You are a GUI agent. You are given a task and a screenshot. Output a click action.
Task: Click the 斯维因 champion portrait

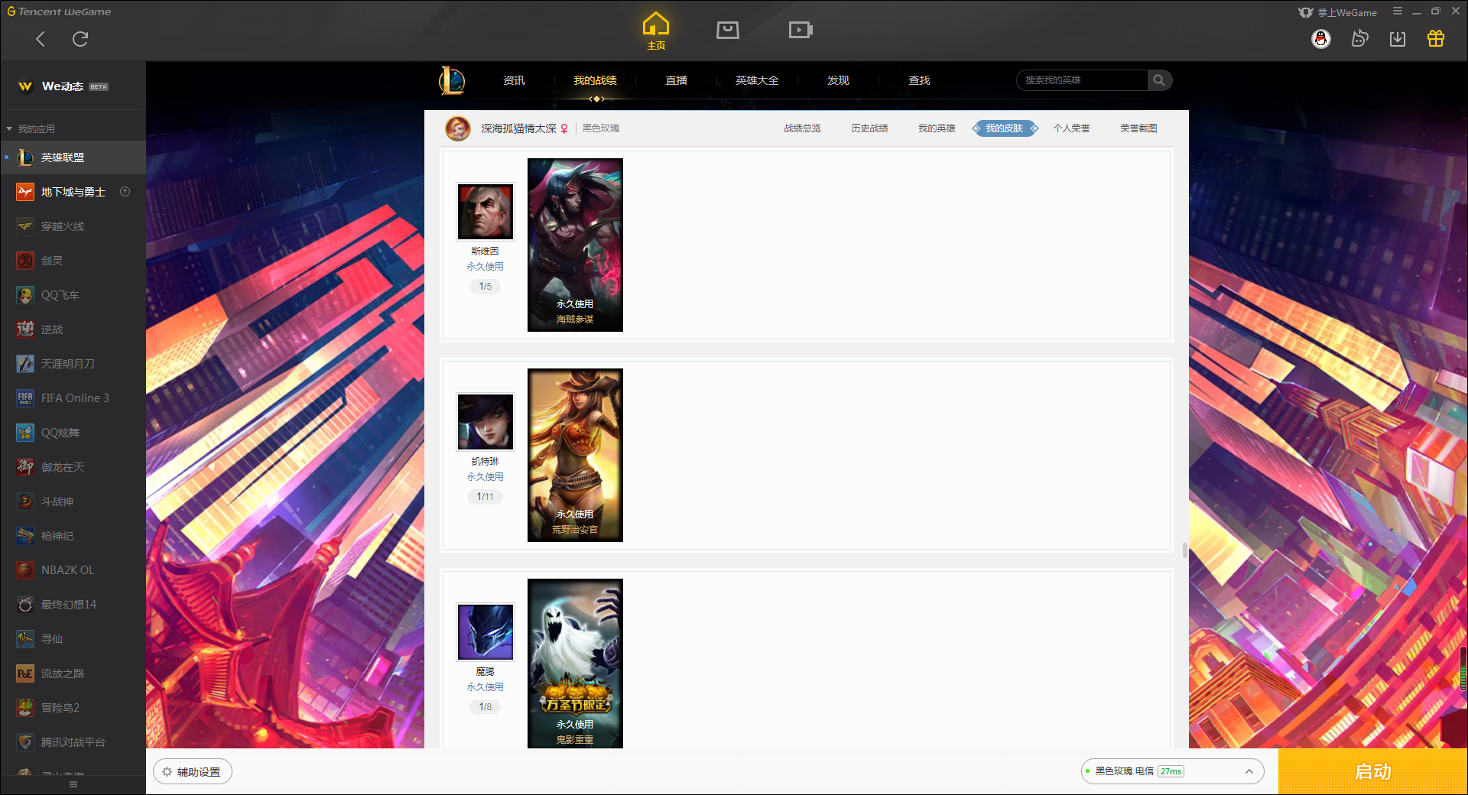pyautogui.click(x=486, y=212)
